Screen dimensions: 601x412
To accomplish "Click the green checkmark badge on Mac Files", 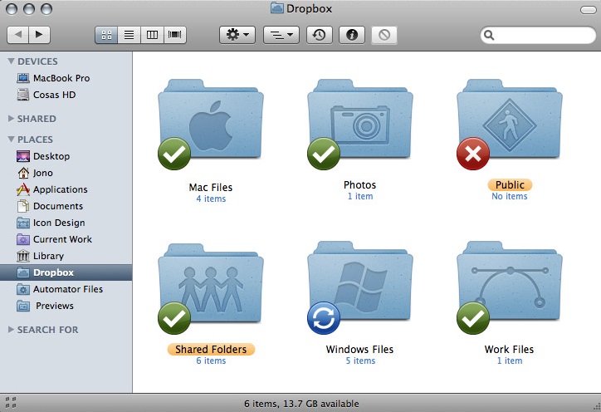I will 174,154.
